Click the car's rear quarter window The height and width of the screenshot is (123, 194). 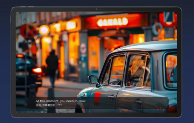pos(171,70)
